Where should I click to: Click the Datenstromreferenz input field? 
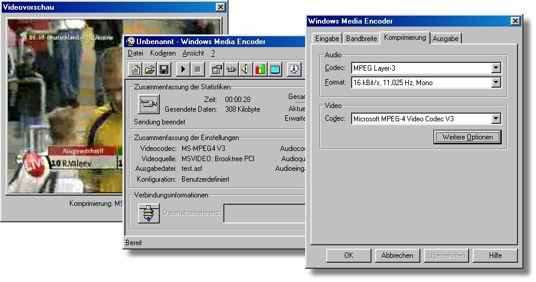pos(264,213)
